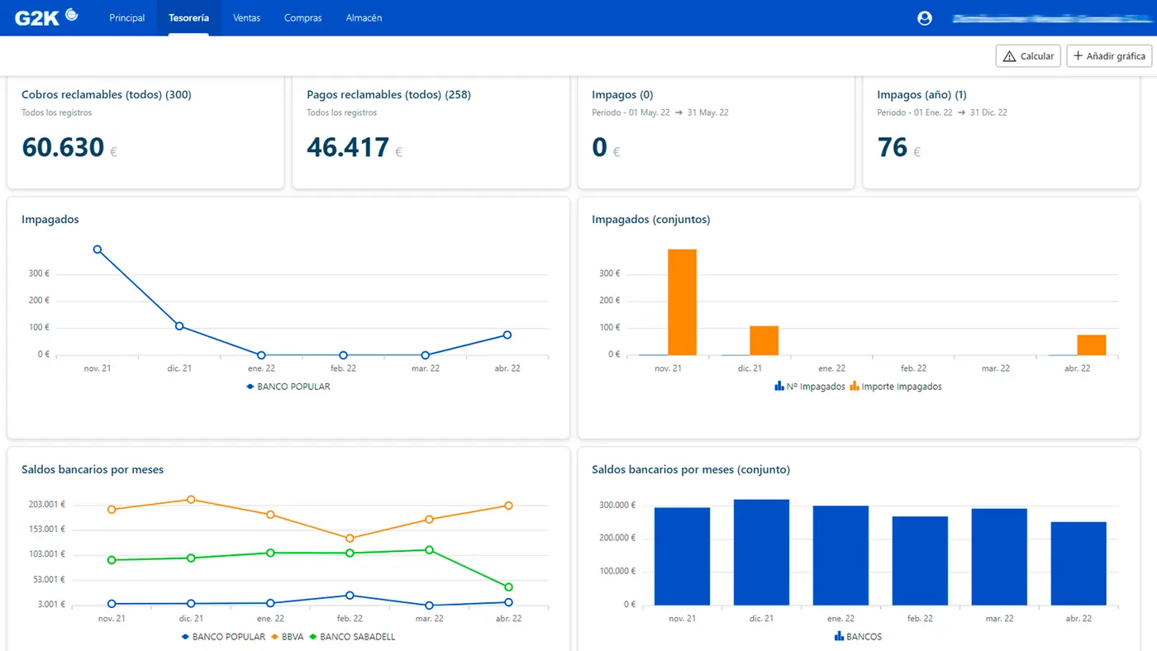
Task: Select the 60.630 € amount
Action: tap(69, 148)
